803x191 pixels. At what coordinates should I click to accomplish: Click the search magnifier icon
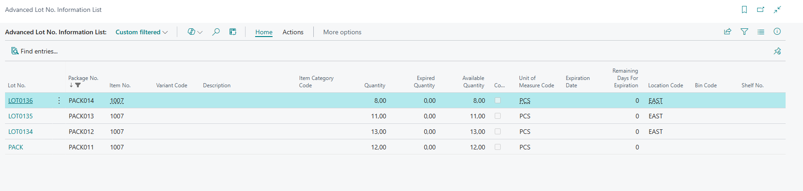click(x=216, y=32)
